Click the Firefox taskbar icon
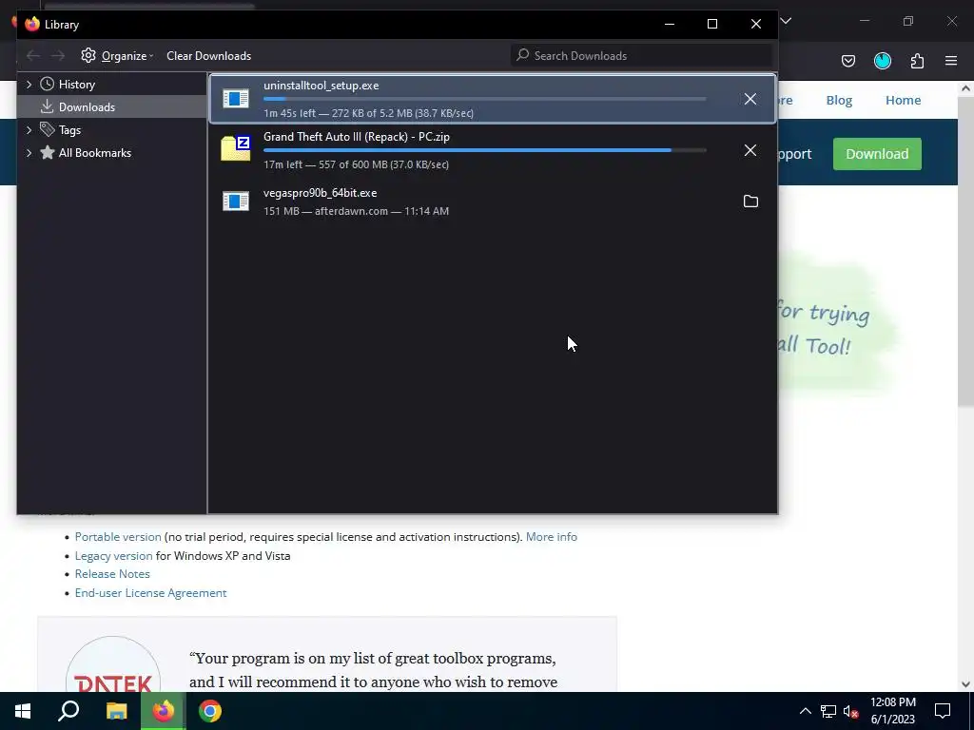 tap(164, 711)
